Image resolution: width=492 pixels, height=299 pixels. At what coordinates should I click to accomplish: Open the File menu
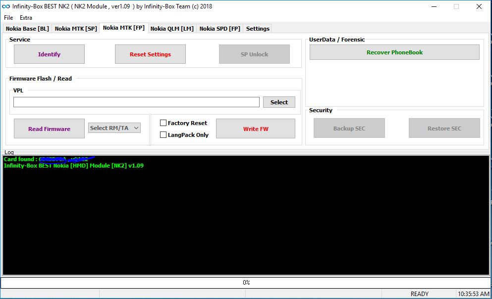click(x=8, y=17)
